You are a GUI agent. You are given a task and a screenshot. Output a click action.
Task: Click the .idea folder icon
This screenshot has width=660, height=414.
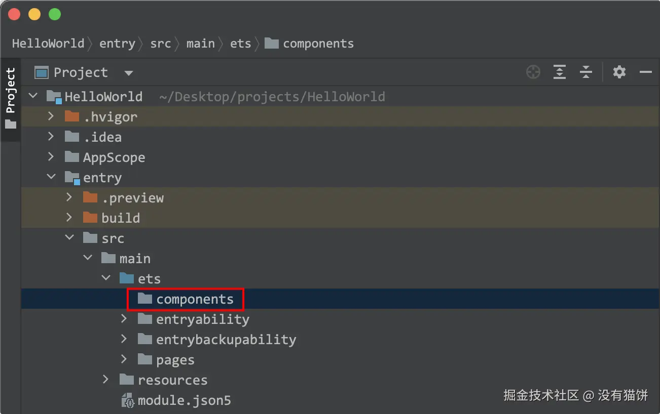coord(72,137)
